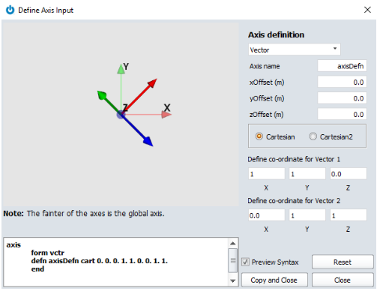Click the faint global X axis arrowhead
This screenshot has height=291, width=380.
pyautogui.click(x=166, y=115)
